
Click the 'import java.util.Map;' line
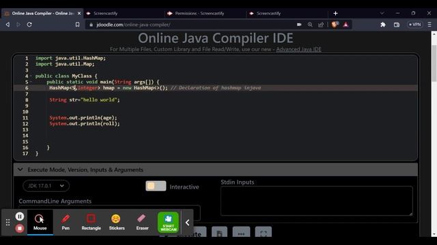65,64
